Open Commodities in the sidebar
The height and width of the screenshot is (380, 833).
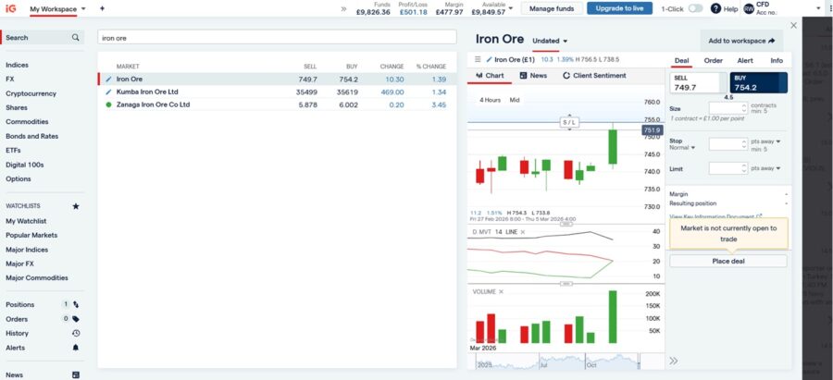click(x=27, y=121)
